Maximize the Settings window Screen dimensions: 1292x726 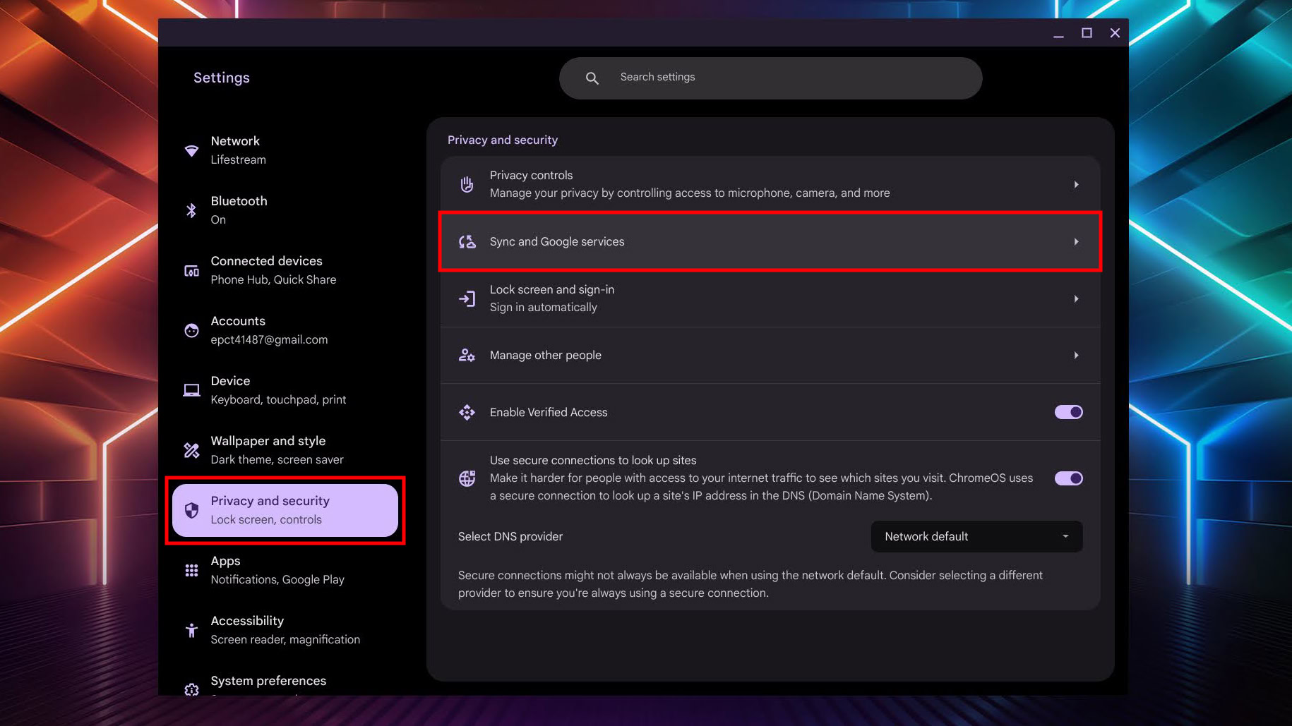1087,33
